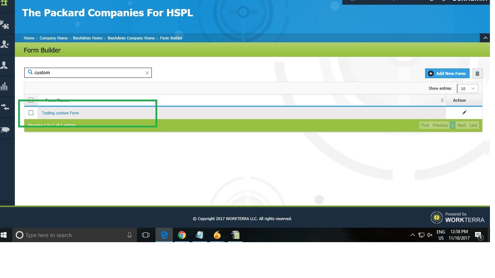The width and height of the screenshot is (495, 278).
Task: Click the Next pagination button
Action: click(x=462, y=125)
